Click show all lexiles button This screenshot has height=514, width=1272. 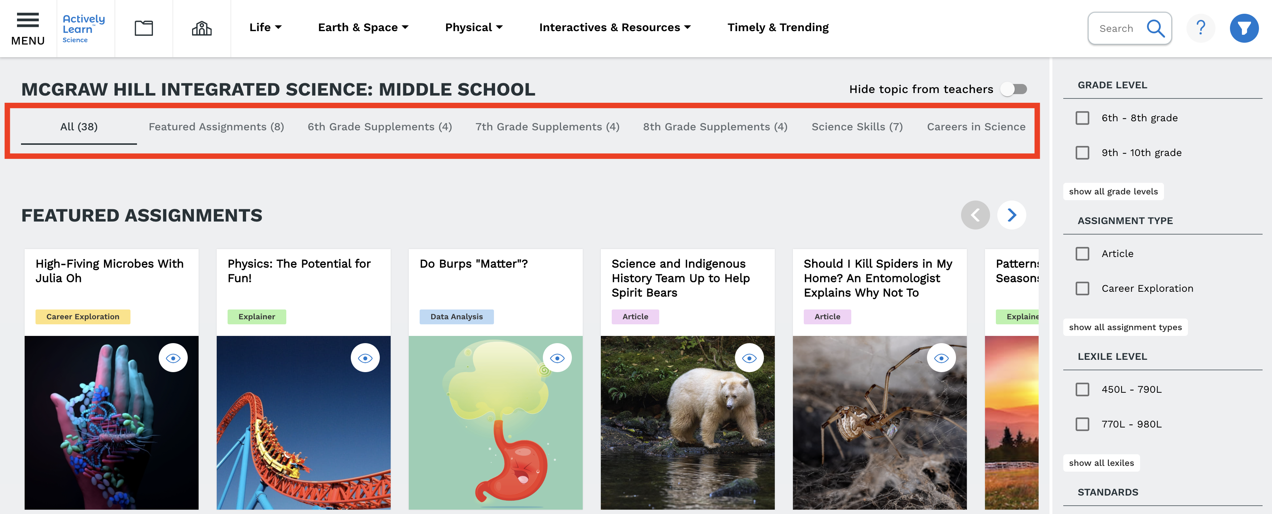[x=1101, y=463]
